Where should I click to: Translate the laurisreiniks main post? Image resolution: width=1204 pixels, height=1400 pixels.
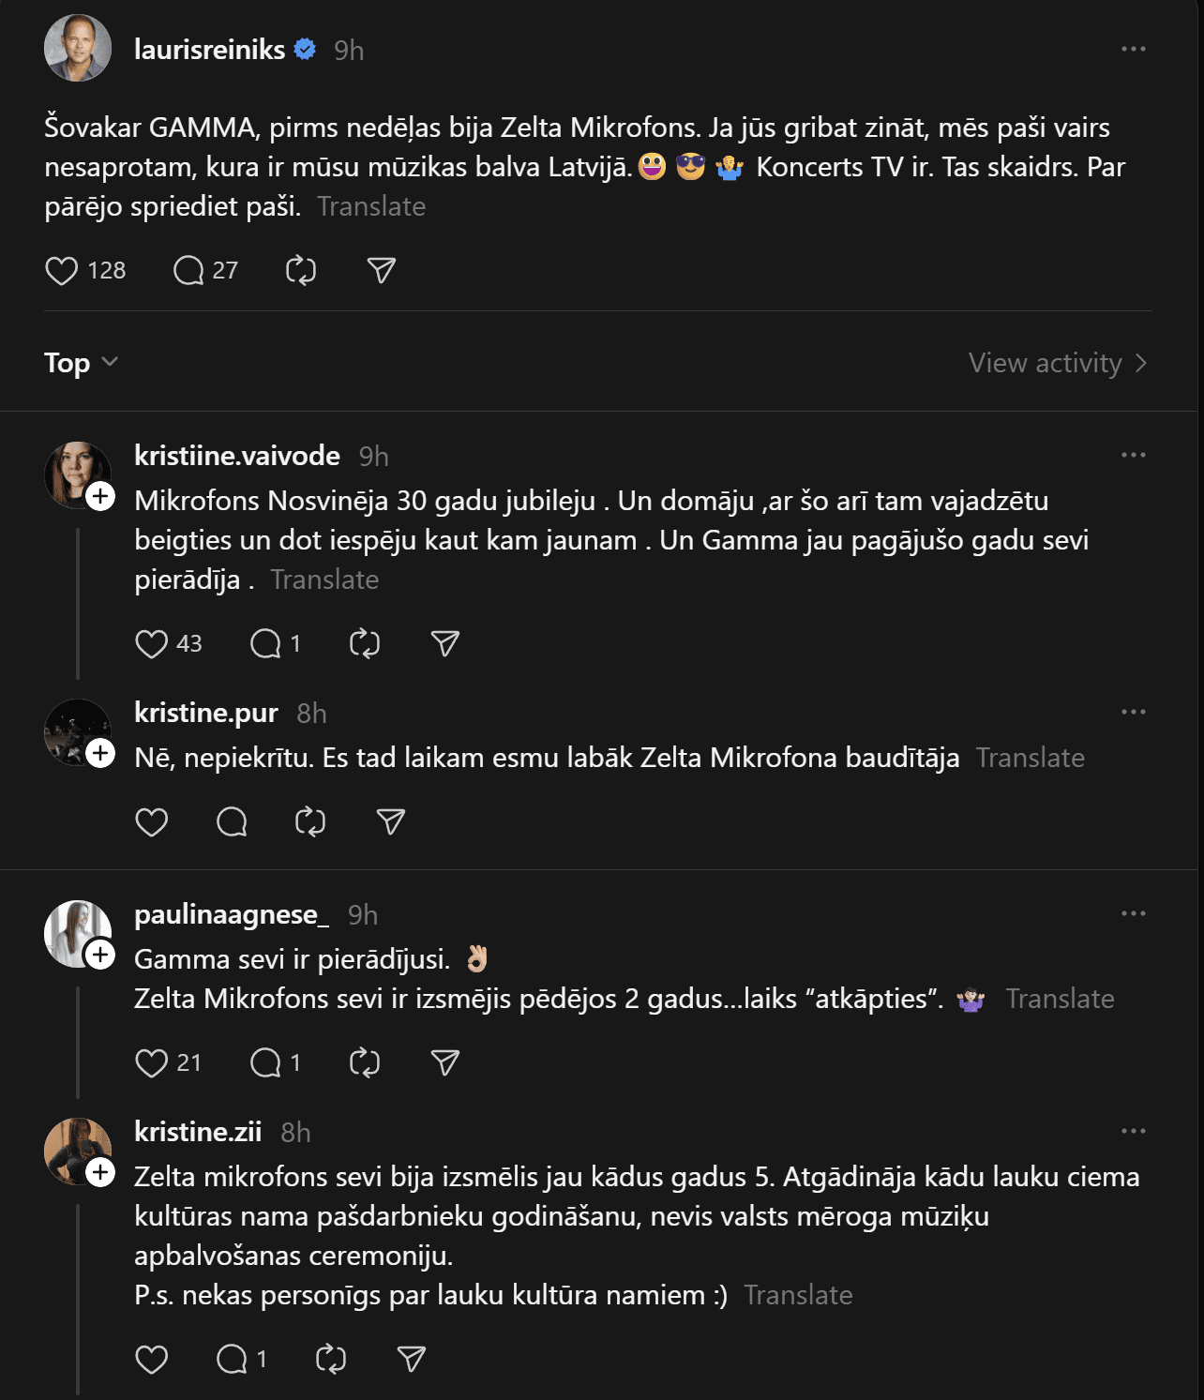371,206
